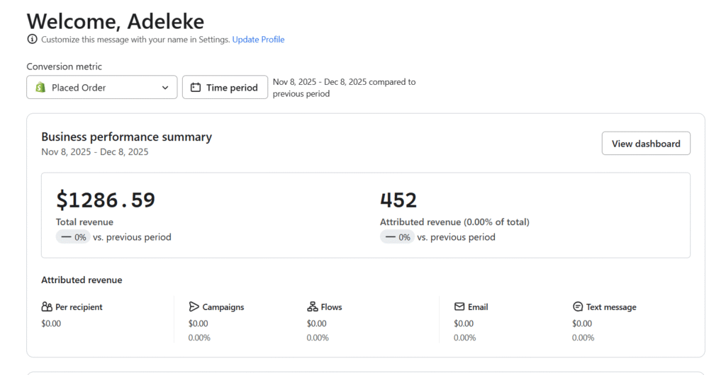726x375 pixels.
Task: Open the Time period selector
Action: coord(225,88)
